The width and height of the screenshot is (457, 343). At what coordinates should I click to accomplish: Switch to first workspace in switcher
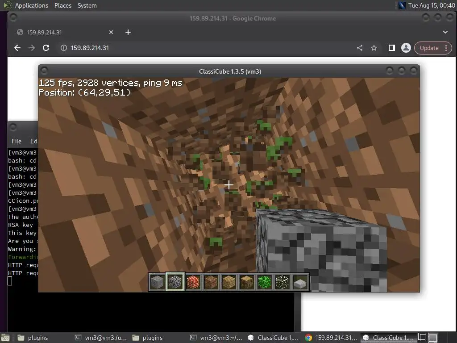(x=422, y=338)
